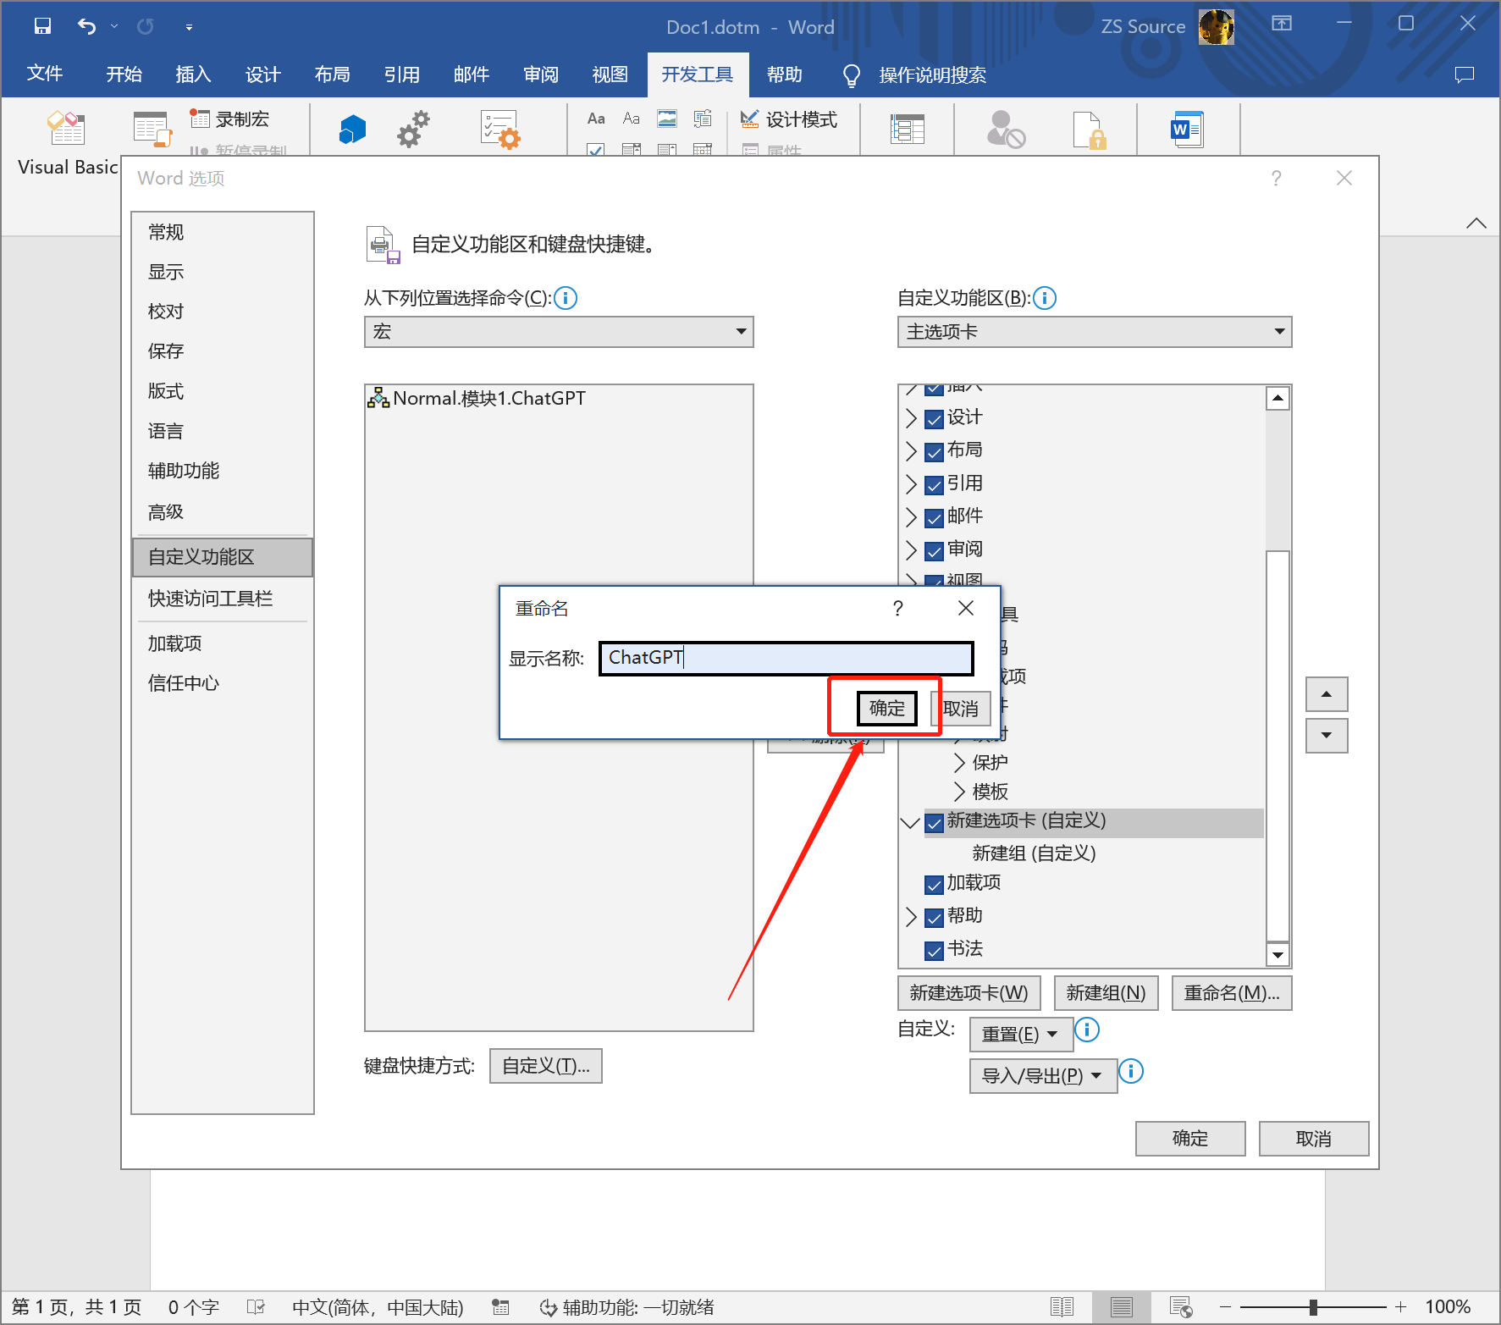Click the Block Authors icon

pos(1006,130)
